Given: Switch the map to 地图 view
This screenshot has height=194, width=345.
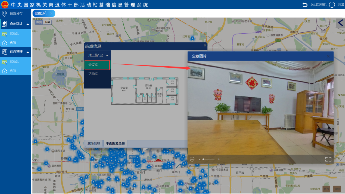Looking at the screenshot, I should 39,22.
